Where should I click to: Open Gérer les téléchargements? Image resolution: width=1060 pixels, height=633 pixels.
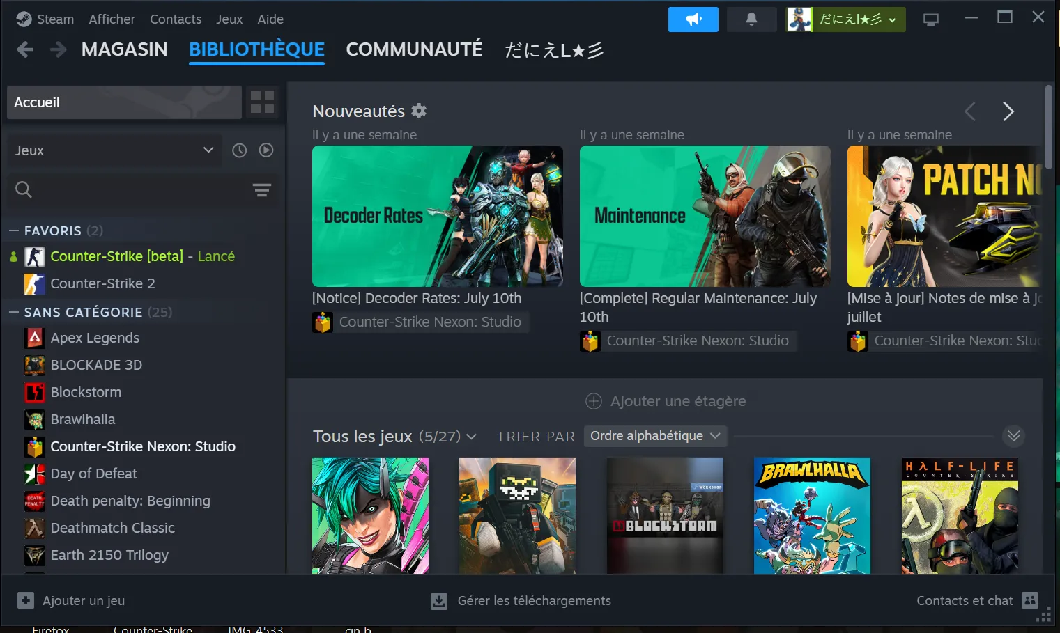[534, 600]
